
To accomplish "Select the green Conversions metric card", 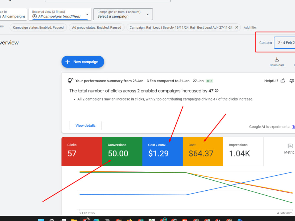I will (x=122, y=151).
